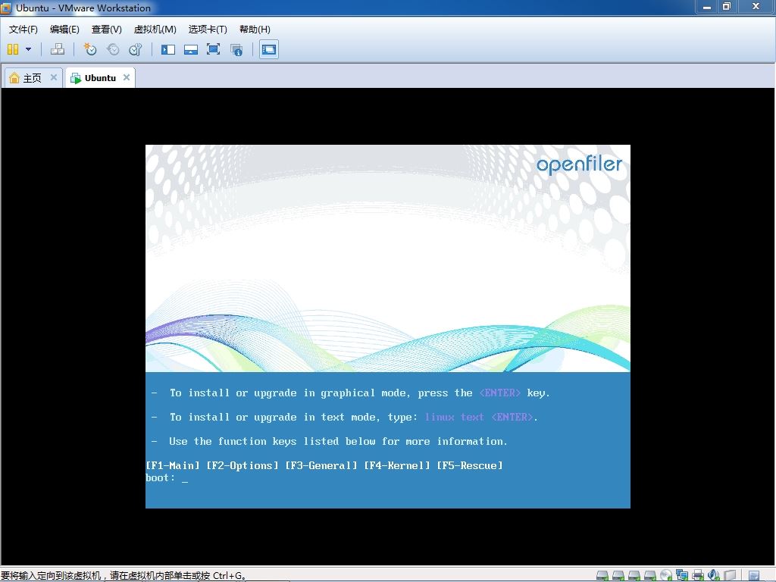Viewport: 776px width, 582px height.
Task: Click the sound card status icon
Action: tap(714, 575)
